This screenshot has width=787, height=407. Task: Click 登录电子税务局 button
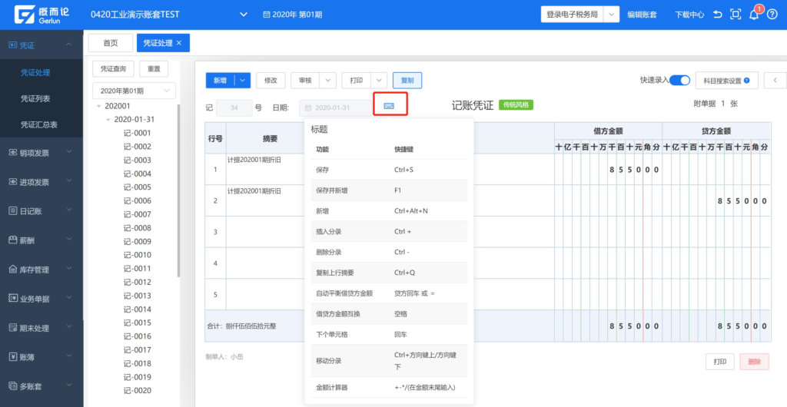(x=572, y=15)
